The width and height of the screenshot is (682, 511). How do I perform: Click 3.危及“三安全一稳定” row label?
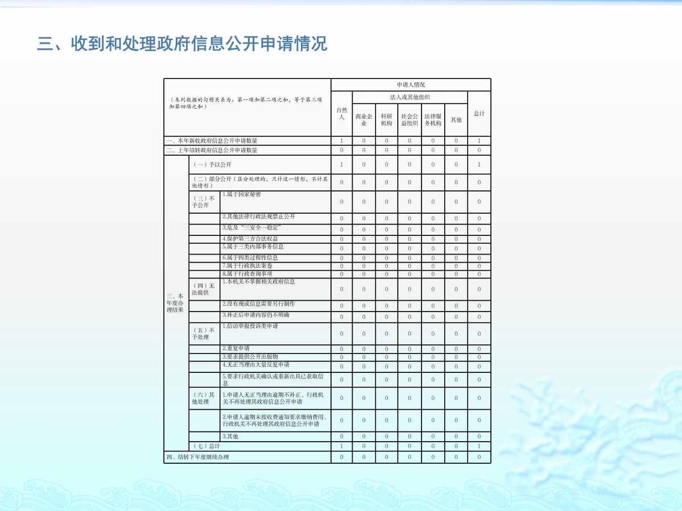pyautogui.click(x=275, y=230)
